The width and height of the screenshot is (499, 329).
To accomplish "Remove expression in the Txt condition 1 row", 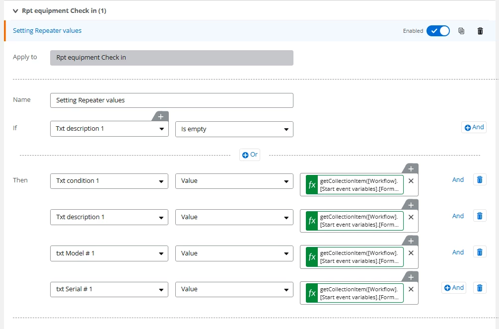I will point(411,181).
